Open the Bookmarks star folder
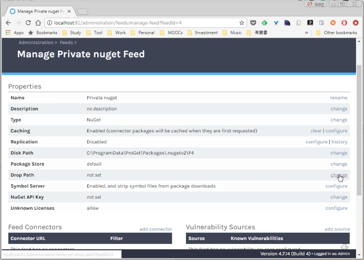Image resolution: width=364 pixels, height=260 pixels. [43, 32]
